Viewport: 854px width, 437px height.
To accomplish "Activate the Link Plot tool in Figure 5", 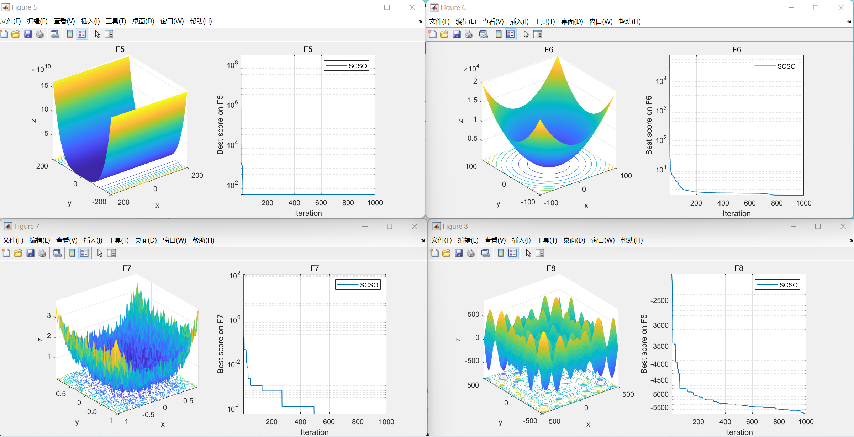I will [54, 34].
